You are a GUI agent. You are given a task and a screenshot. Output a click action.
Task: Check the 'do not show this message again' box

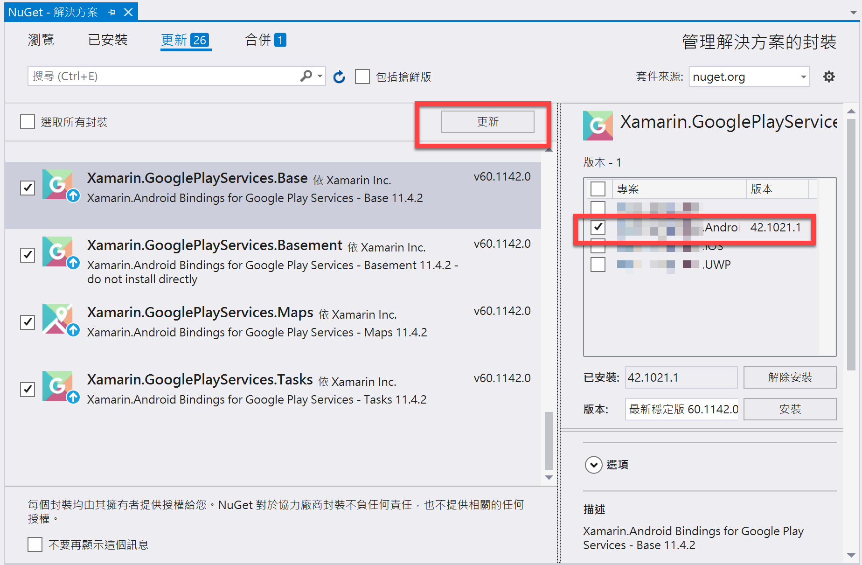(35, 544)
